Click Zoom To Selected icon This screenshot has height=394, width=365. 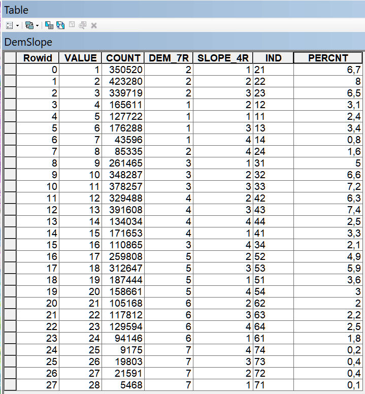pyautogui.click(x=82, y=25)
